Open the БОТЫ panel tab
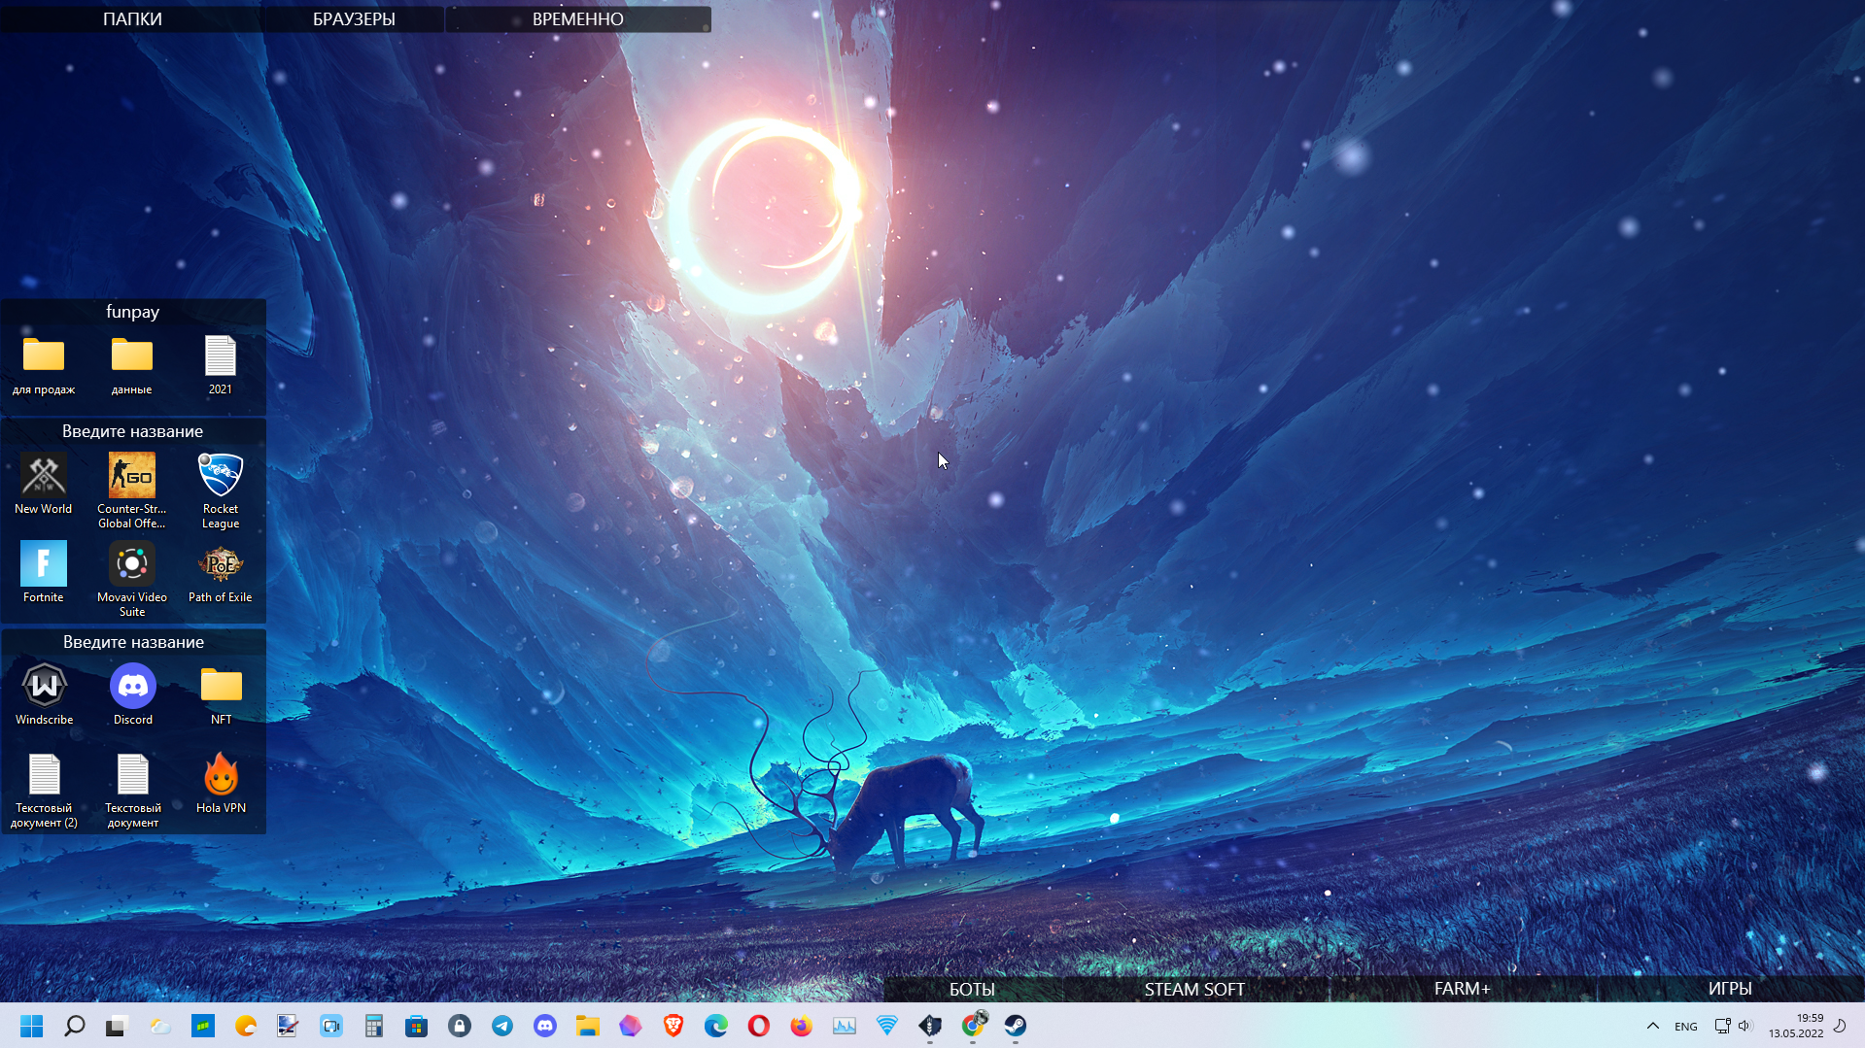This screenshot has width=1865, height=1048. click(x=972, y=989)
